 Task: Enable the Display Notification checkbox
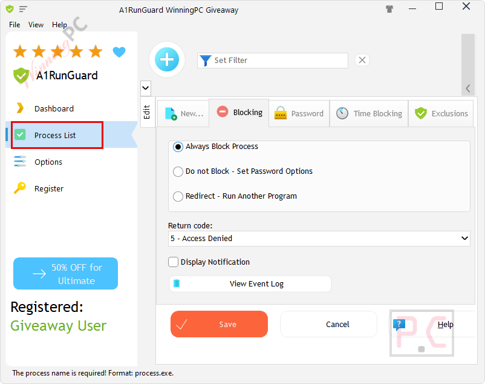pyautogui.click(x=173, y=262)
